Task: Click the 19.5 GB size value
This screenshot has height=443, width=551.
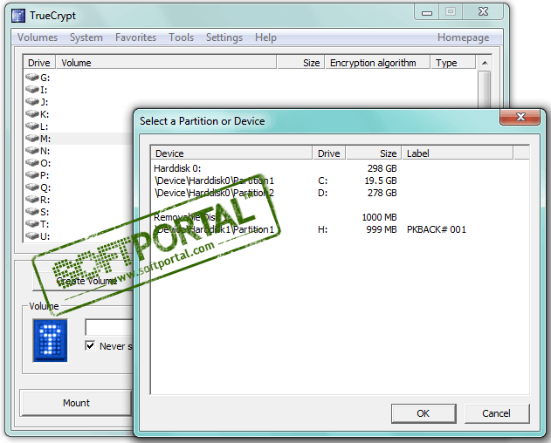Action: [381, 181]
